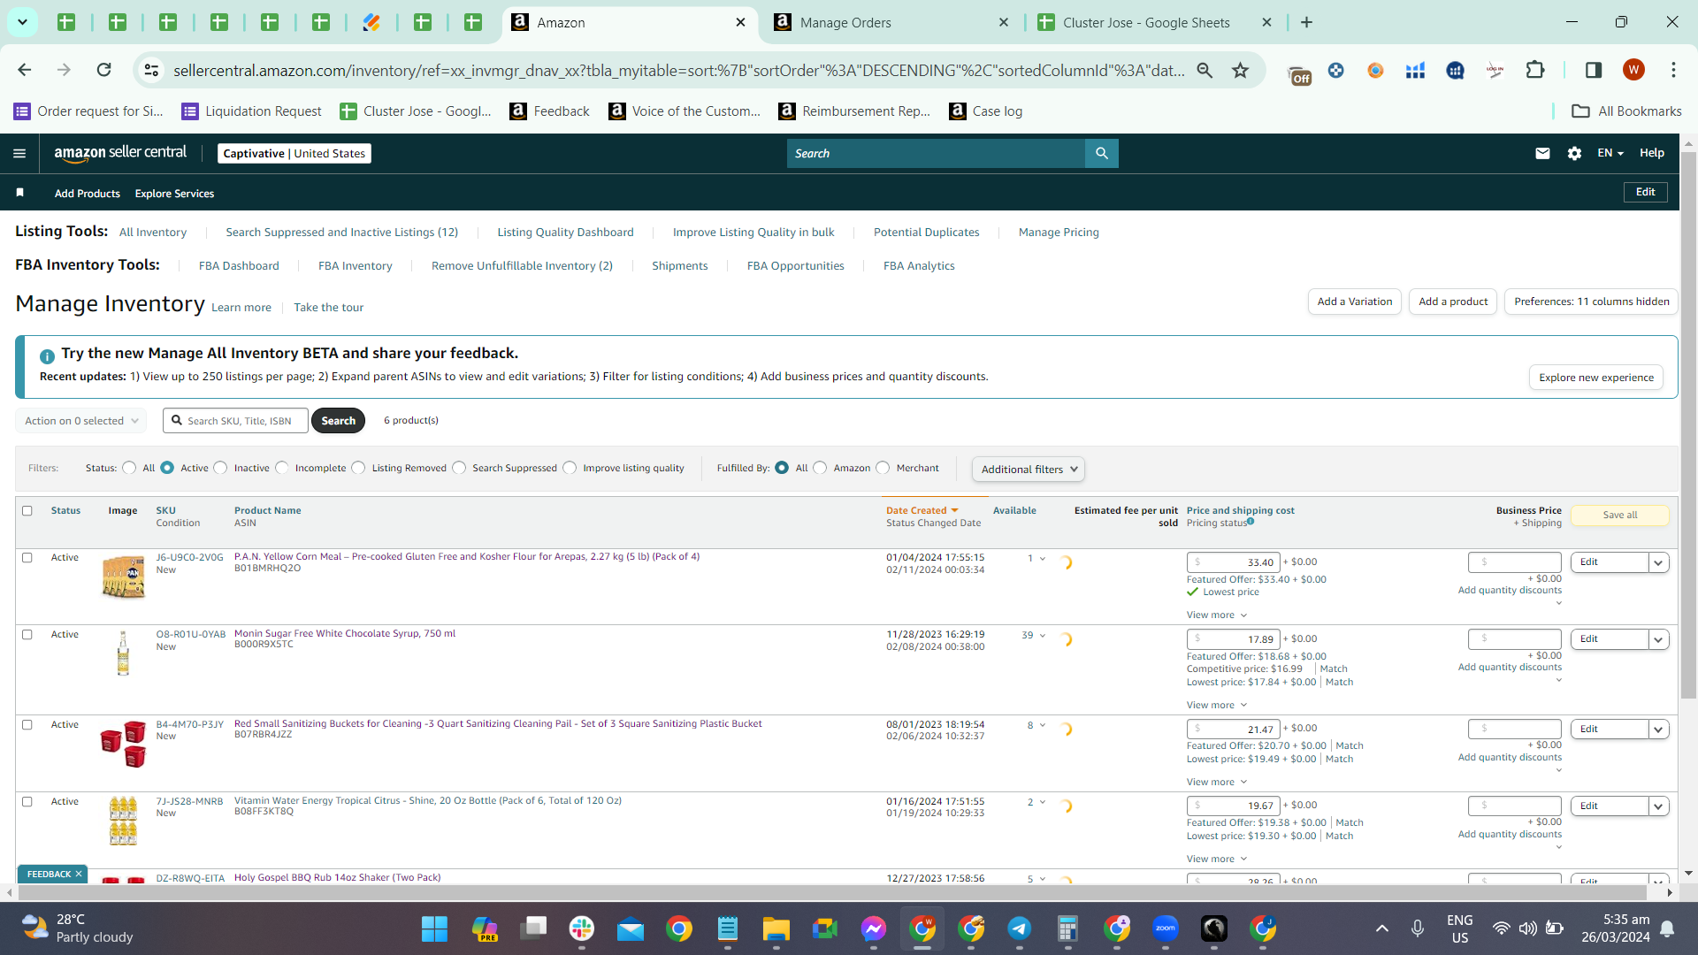Viewport: 1698px width, 955px height.
Task: Open Slack from the taskbar
Action: coord(582,928)
